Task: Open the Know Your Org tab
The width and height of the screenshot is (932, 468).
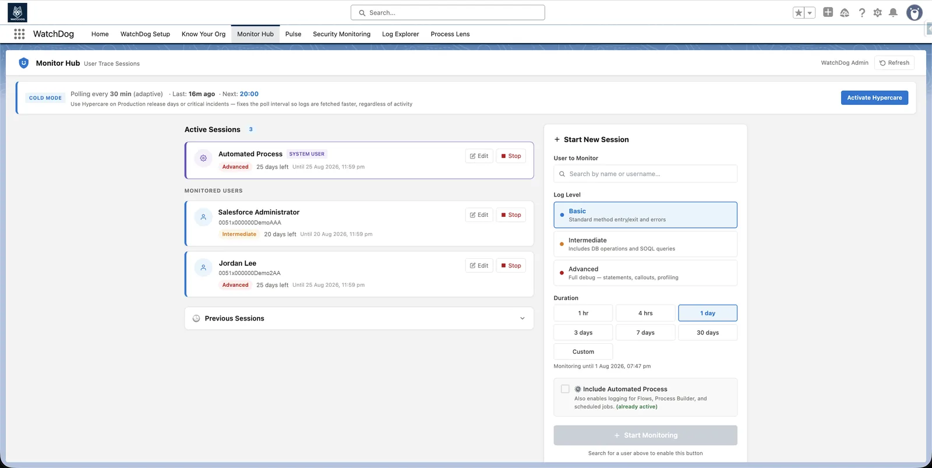Action: pos(203,34)
